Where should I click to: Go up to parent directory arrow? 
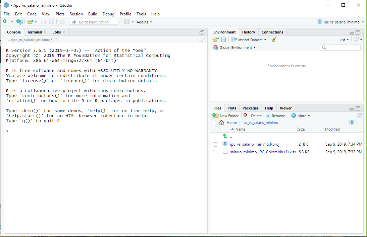coord(225,136)
